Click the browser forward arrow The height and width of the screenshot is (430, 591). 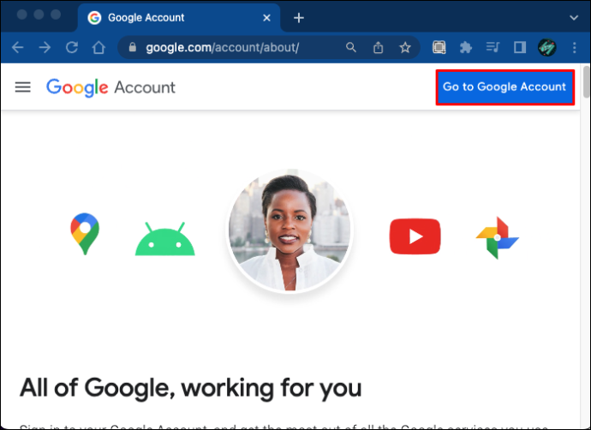coord(45,47)
